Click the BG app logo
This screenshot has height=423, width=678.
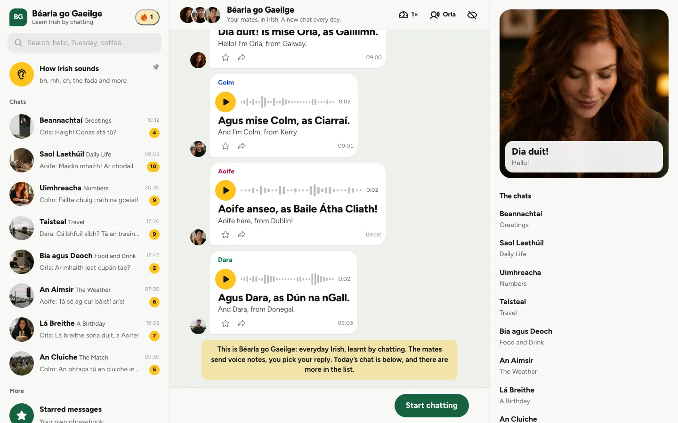coord(18,17)
